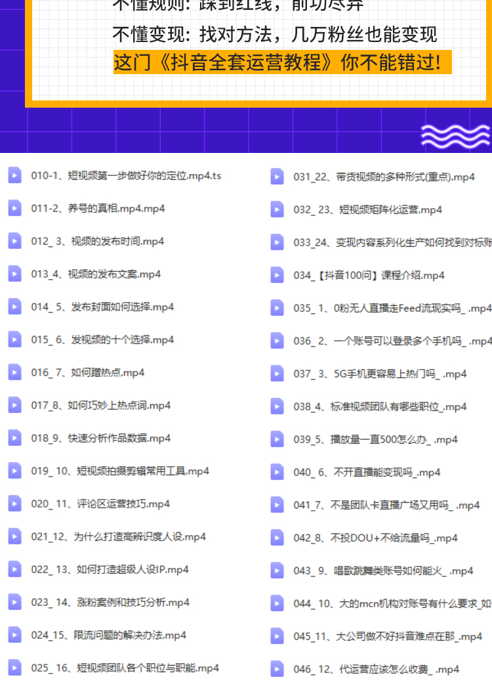
Task: Open file 023_14、涨粉案例和技巧分析.mp4
Action: pyautogui.click(x=110, y=603)
